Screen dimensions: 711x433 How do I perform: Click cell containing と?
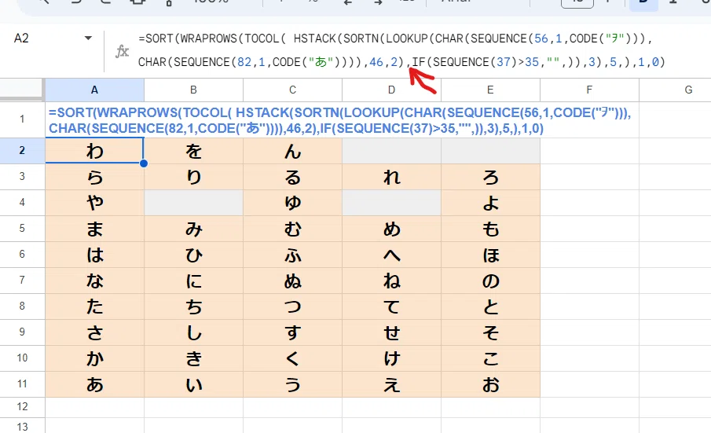point(490,306)
